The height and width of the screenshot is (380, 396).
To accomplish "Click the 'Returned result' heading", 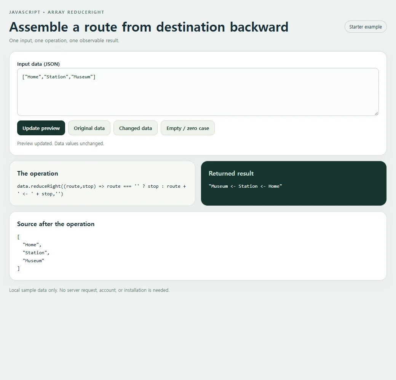I will tap(231, 173).
